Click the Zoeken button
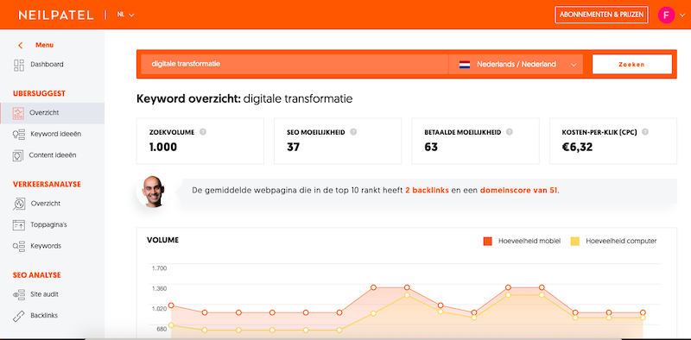691x340 pixels. (x=631, y=65)
